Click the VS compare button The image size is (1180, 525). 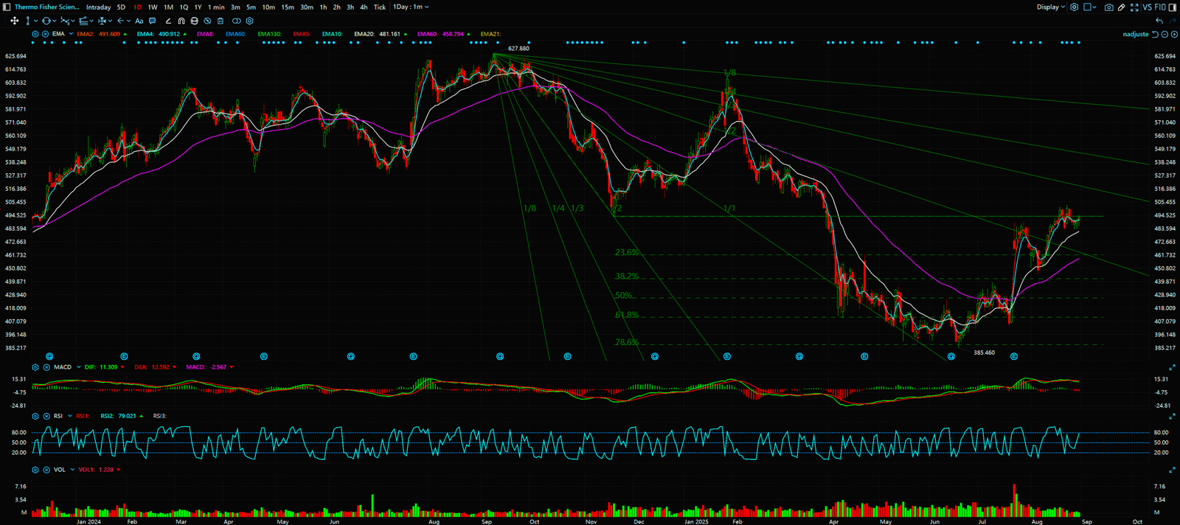click(x=1147, y=7)
